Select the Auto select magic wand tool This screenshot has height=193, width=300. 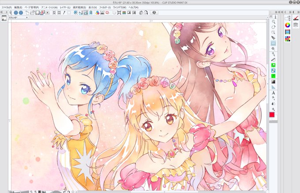coord(274,49)
